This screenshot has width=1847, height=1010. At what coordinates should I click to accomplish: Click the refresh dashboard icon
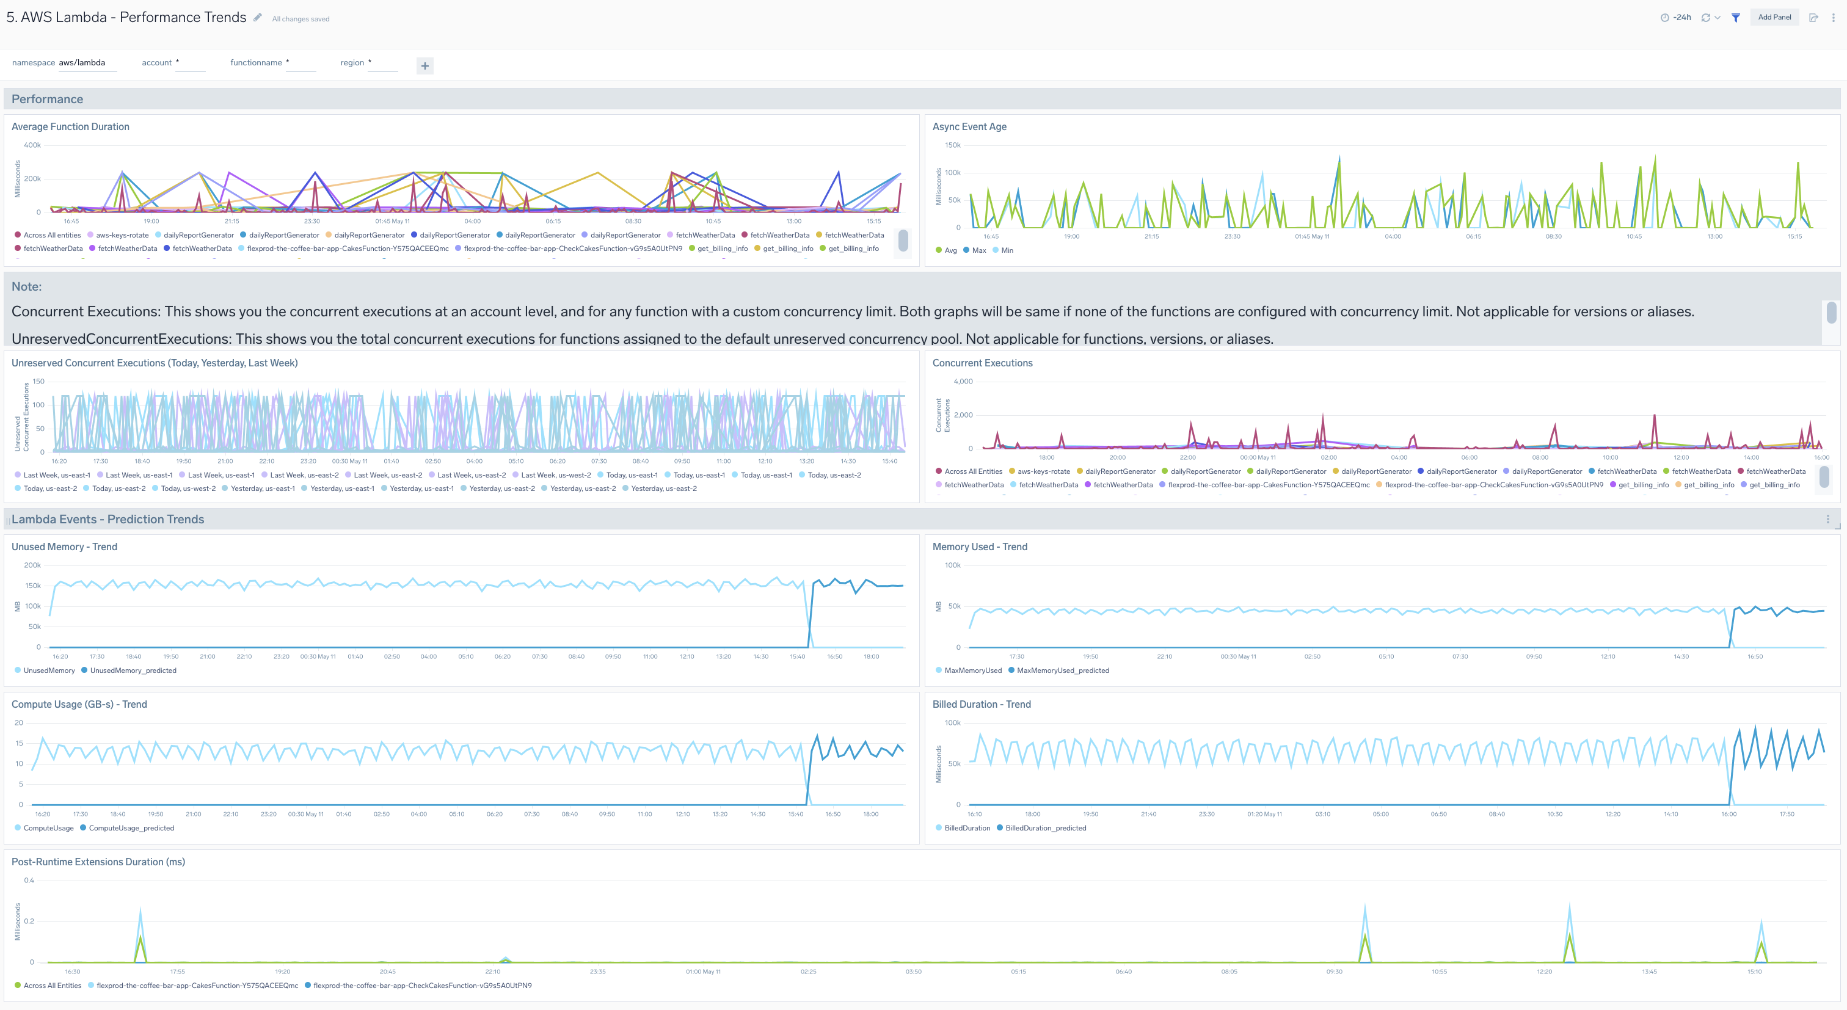[x=1706, y=17]
